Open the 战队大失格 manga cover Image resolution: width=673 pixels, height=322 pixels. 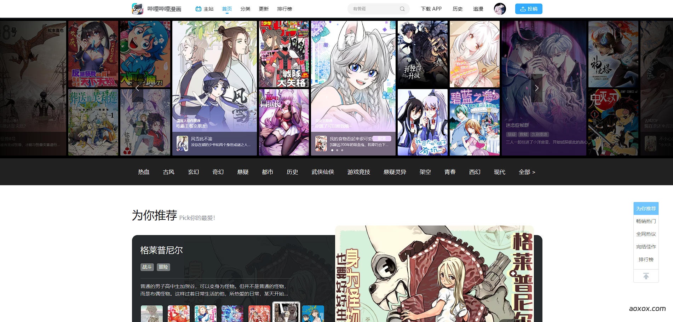point(284,54)
